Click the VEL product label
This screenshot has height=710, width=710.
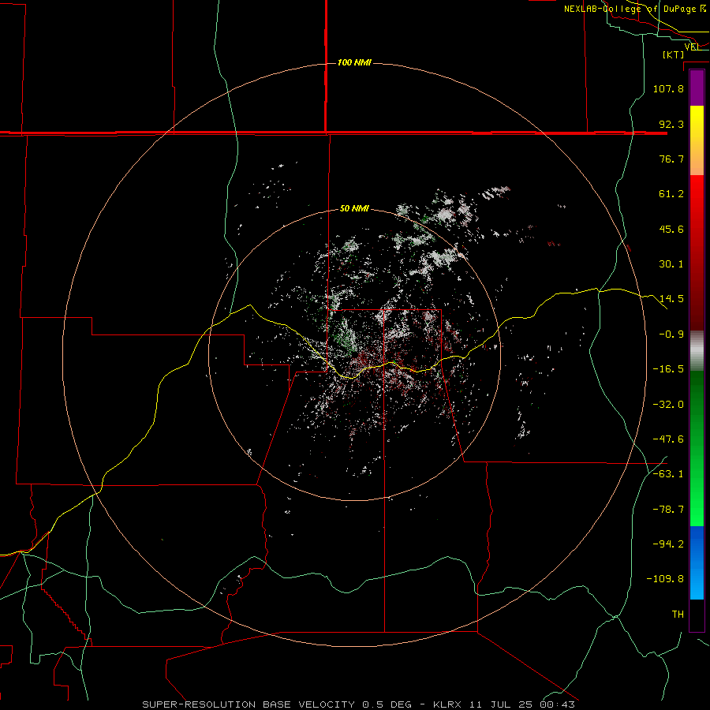pyautogui.click(x=692, y=47)
